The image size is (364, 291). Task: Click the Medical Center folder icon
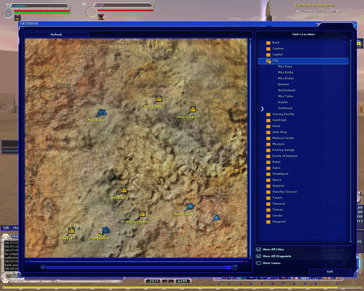[268, 138]
